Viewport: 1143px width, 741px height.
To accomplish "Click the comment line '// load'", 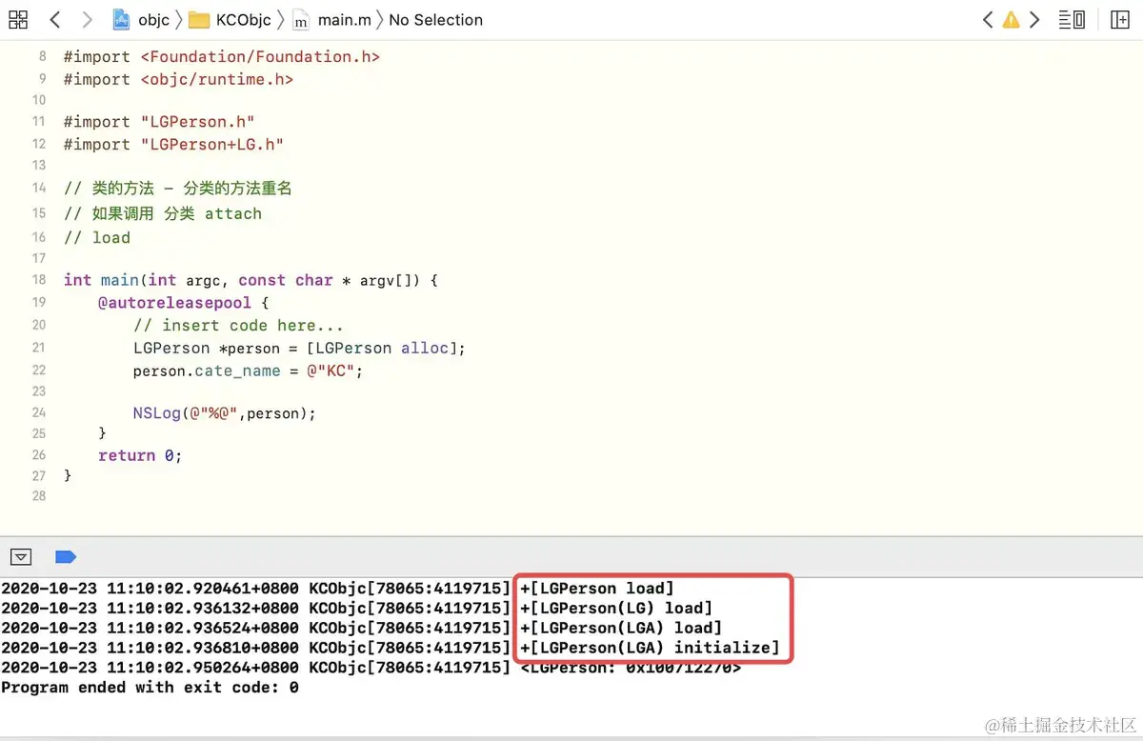I will 97,238.
